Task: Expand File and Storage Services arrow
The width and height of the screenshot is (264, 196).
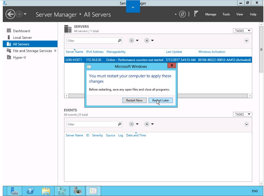Action: click(x=55, y=51)
